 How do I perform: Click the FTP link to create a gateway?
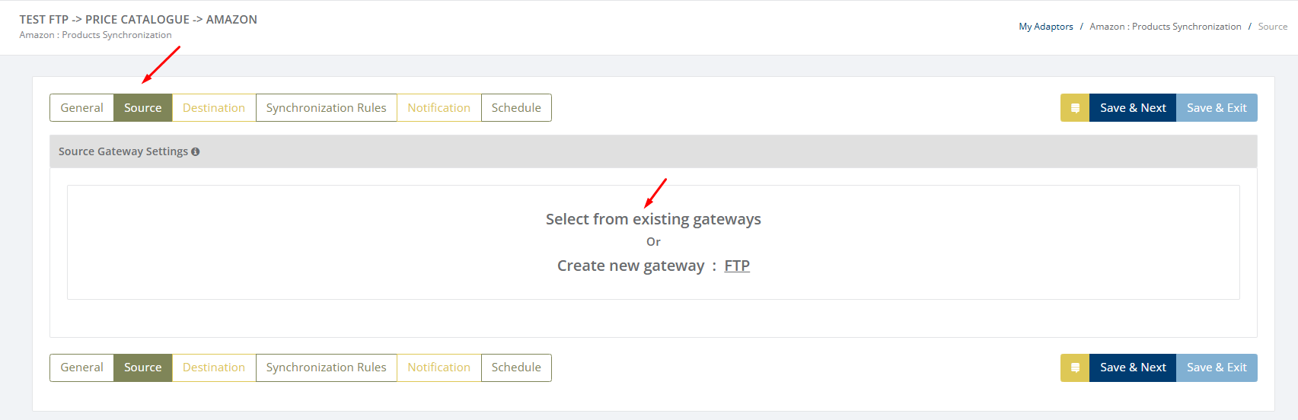[x=737, y=266]
